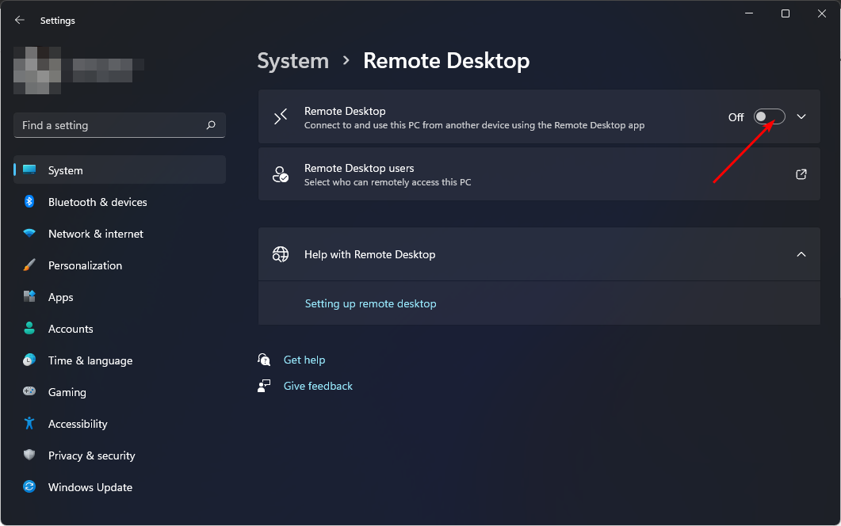
Task: Click the globe icon beside Help with Remote Desktop
Action: click(x=281, y=254)
